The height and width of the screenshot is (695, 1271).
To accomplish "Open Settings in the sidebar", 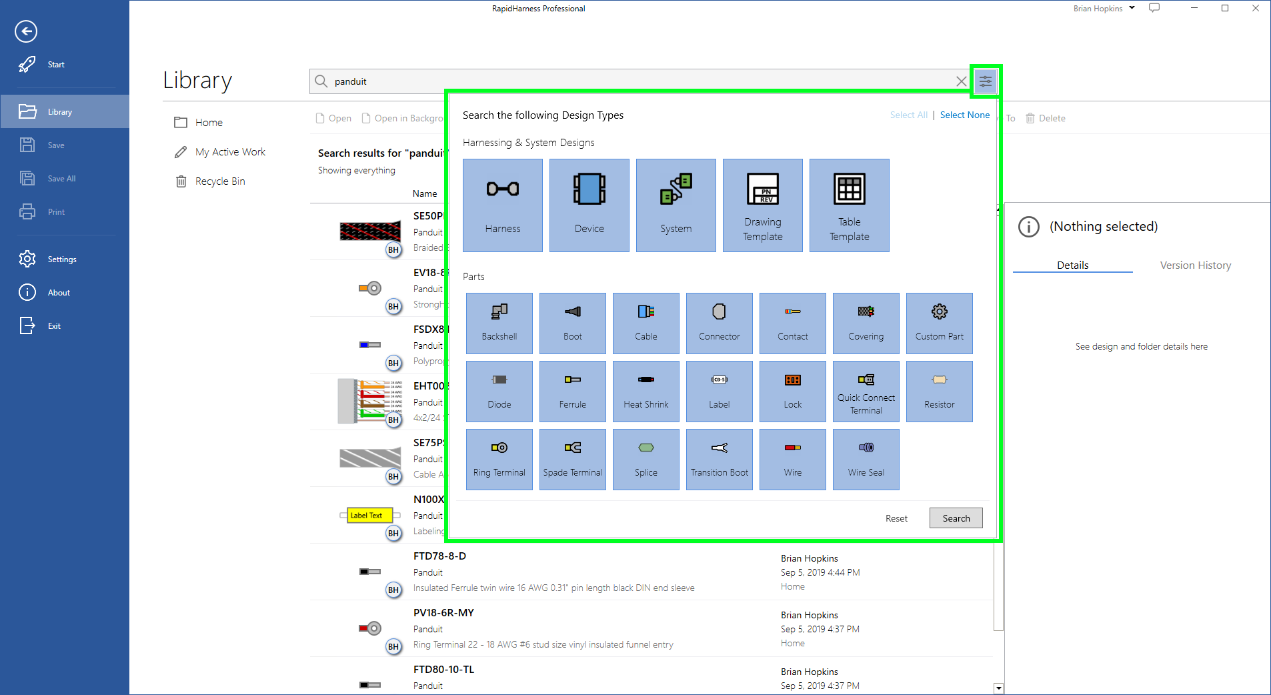I will (x=65, y=259).
